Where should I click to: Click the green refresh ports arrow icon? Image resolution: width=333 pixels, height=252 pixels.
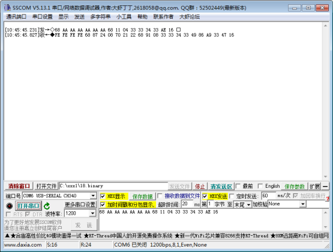(47, 206)
